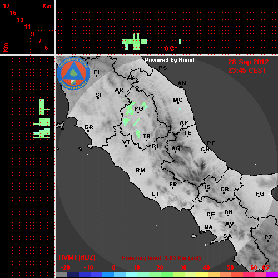Select the date '28 Sep 2012'
Image resolution: width=278 pixels, height=278 pixels.
(249, 62)
